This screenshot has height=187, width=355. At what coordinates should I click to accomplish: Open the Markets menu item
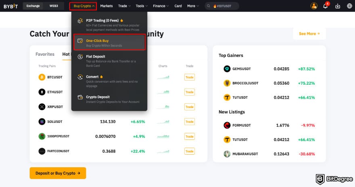tap(106, 6)
